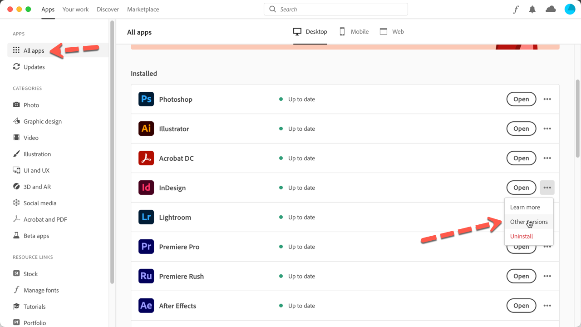Image resolution: width=581 pixels, height=327 pixels.
Task: Open more options for After Effects
Action: (x=547, y=306)
